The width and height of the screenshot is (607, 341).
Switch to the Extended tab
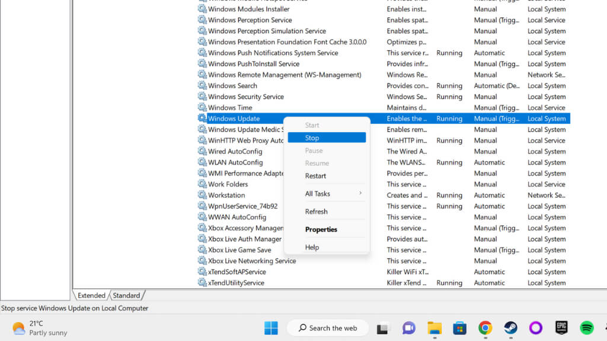click(x=91, y=295)
